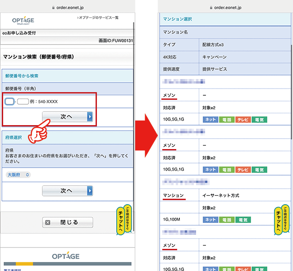This screenshot has height=271, width=293.
Task: Click the マンション type cell
Action: click(179, 195)
